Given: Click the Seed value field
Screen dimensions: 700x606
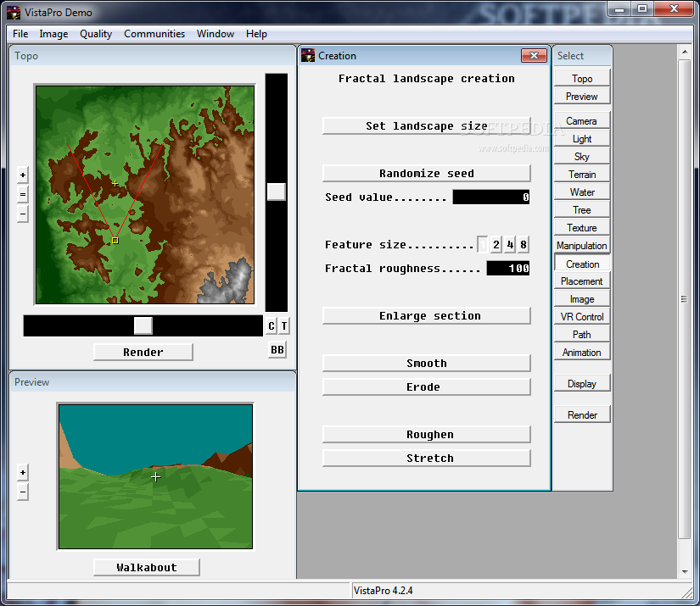Looking at the screenshot, I should pos(491,197).
